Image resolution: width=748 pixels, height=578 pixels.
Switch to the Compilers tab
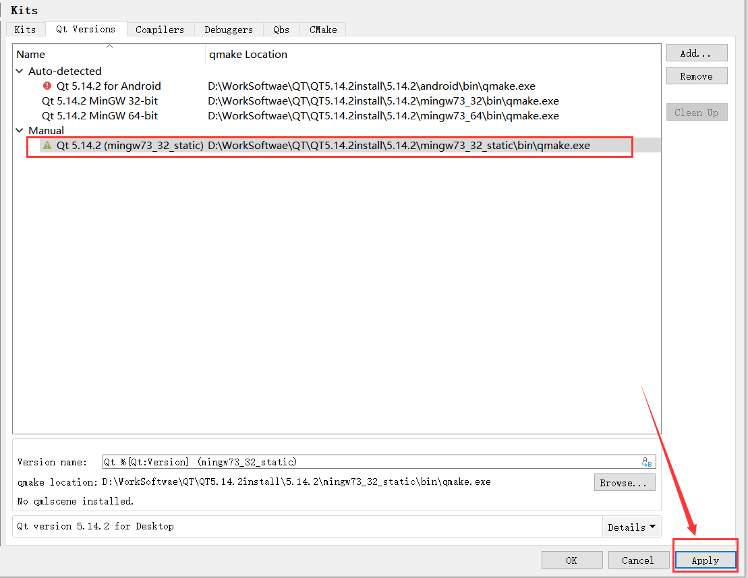click(x=160, y=29)
